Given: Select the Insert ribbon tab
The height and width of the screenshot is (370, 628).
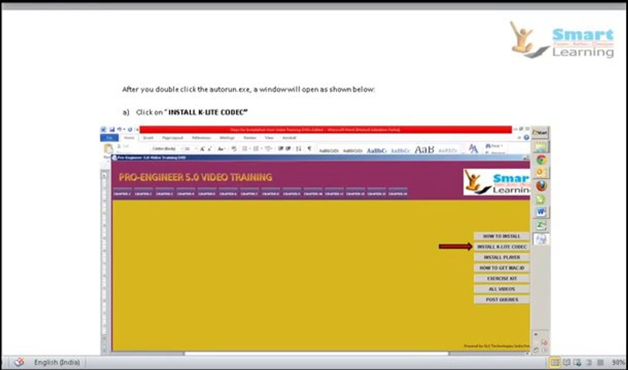Looking at the screenshot, I should click(x=148, y=138).
